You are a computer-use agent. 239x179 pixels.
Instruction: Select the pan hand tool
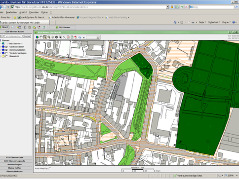point(41,37)
